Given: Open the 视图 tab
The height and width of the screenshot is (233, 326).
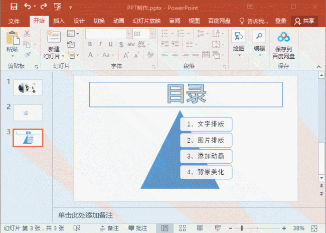Looking at the screenshot, I should click(194, 21).
